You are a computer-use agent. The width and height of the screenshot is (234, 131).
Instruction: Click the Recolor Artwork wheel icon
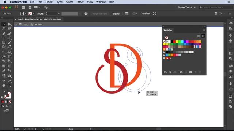(86, 13)
